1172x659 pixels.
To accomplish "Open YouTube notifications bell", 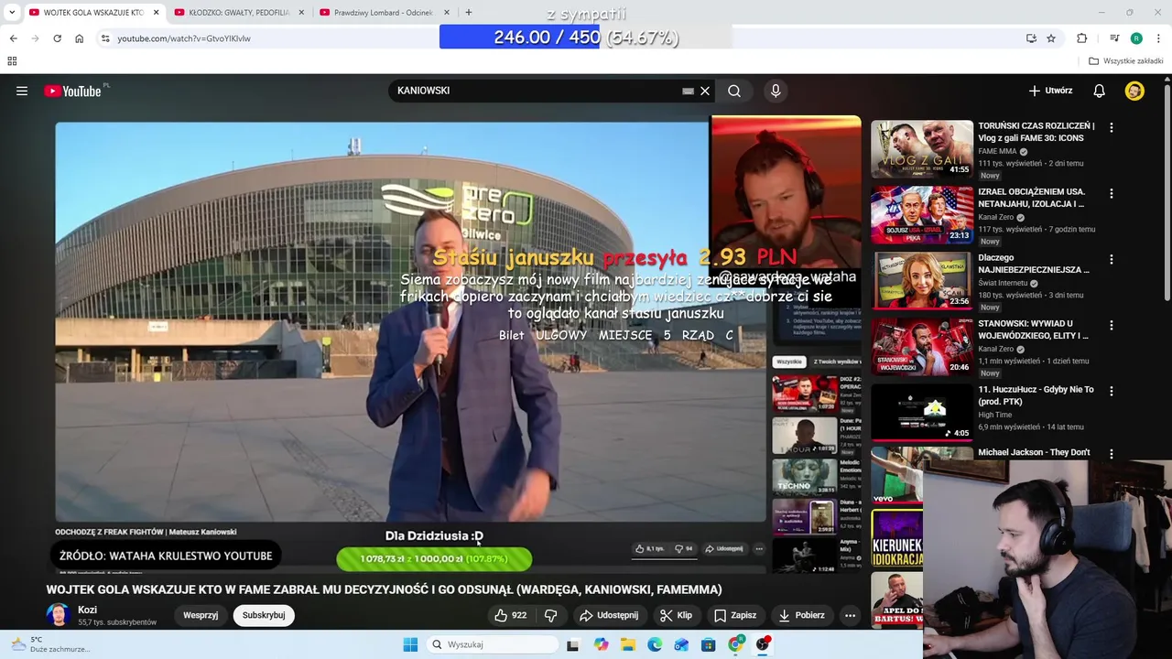I will coord(1099,91).
